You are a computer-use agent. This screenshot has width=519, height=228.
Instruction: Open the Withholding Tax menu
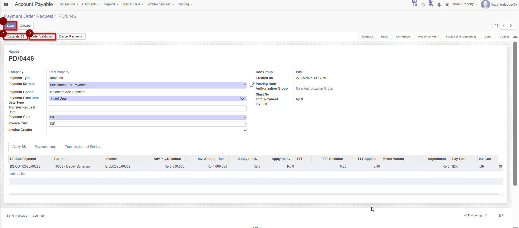(161, 4)
